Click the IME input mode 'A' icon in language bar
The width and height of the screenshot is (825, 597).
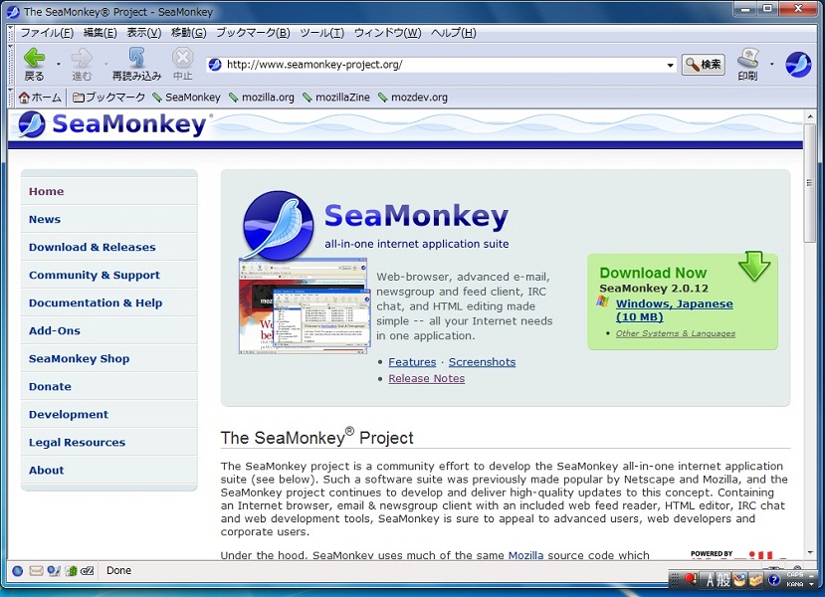(710, 580)
